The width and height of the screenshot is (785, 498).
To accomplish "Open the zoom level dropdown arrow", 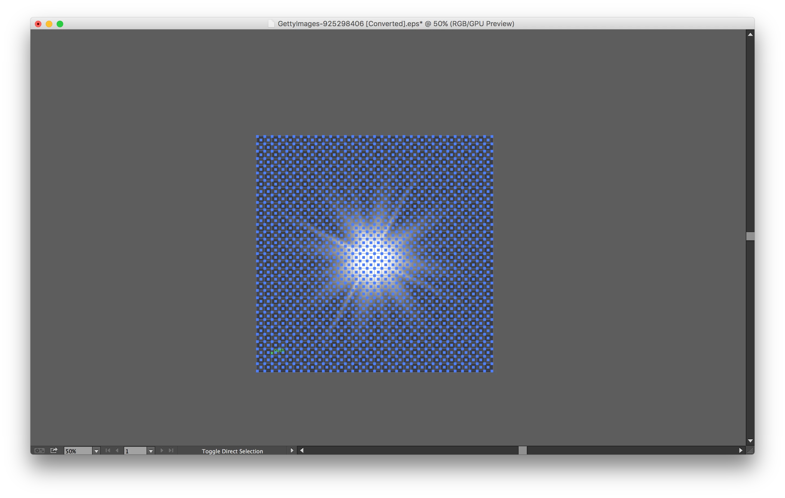I will 96,451.
